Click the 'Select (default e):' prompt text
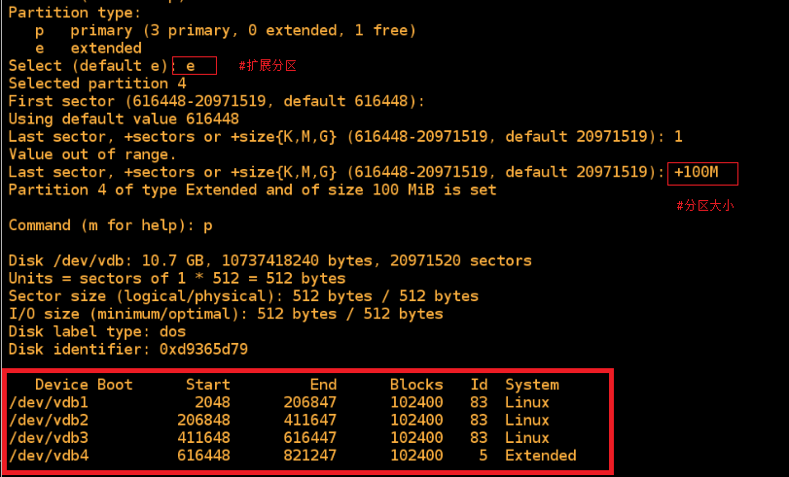Screen dimensions: 789x477 (x=90, y=66)
